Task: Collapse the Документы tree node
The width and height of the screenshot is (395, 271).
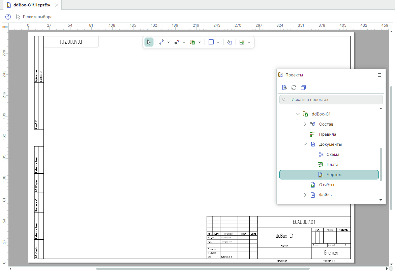Action: click(x=305, y=144)
